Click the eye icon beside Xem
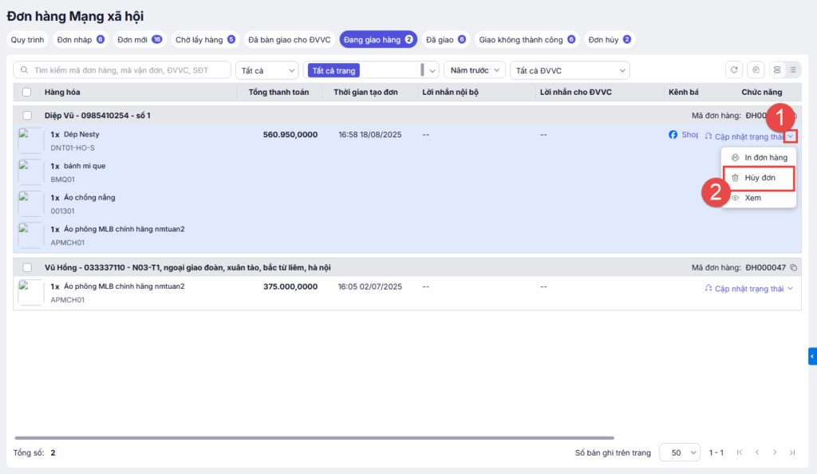 click(735, 198)
